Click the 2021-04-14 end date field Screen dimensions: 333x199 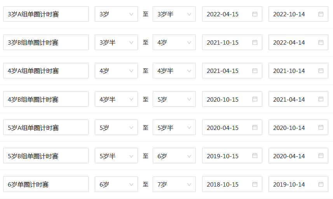click(293, 99)
